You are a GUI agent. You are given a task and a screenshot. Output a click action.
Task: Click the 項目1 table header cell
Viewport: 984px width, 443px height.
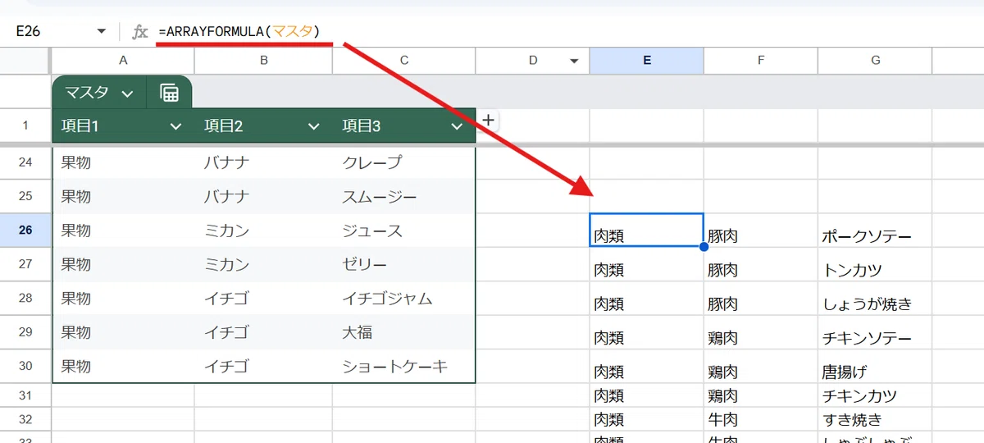tap(123, 126)
